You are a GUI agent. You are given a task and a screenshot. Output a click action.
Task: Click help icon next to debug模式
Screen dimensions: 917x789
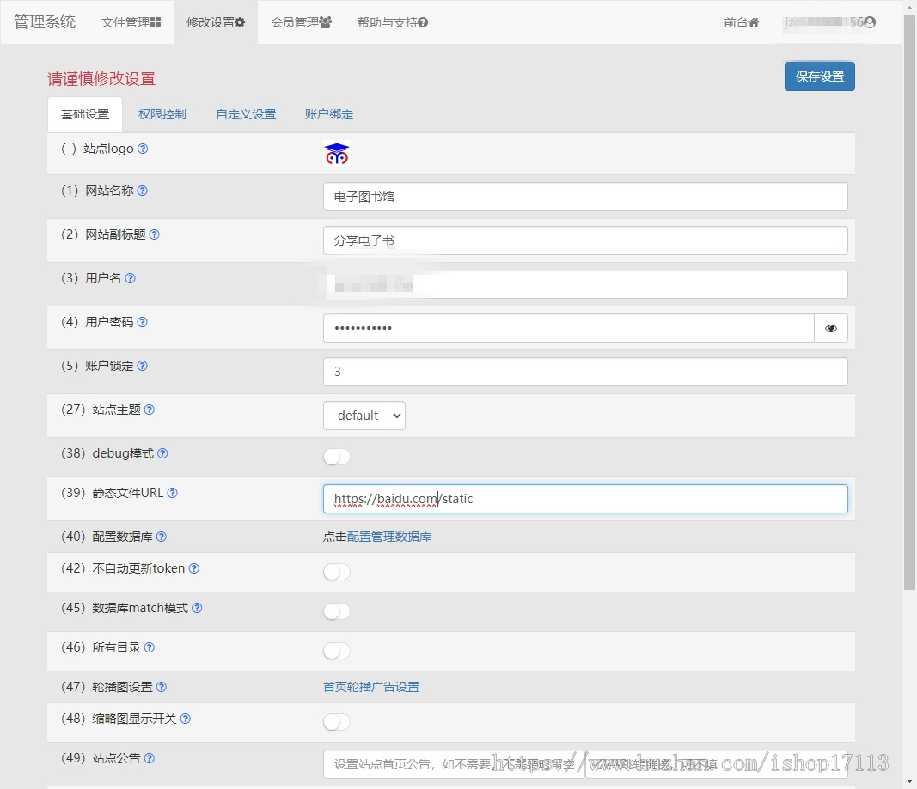click(x=162, y=453)
